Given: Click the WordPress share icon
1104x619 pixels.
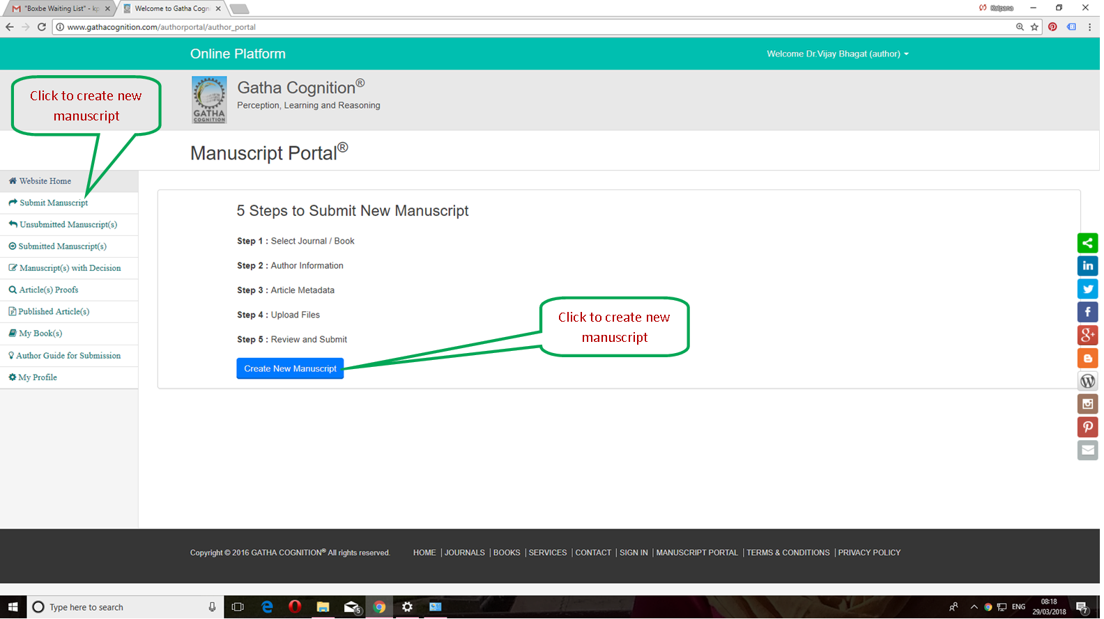Looking at the screenshot, I should tap(1087, 381).
